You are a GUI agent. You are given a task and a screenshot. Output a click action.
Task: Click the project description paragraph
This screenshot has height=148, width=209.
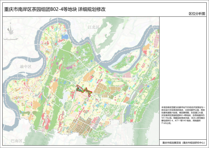(x=183, y=115)
